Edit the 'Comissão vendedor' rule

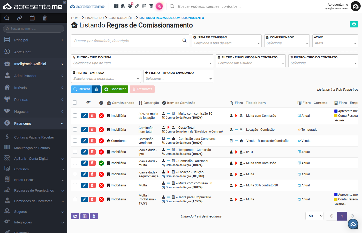(x=85, y=141)
